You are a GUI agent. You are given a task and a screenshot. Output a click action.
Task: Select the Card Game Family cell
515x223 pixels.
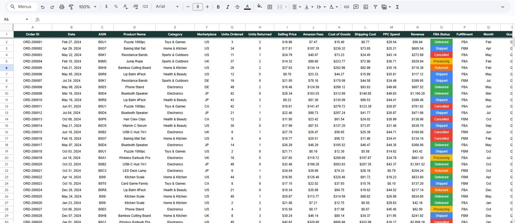click(x=135, y=183)
